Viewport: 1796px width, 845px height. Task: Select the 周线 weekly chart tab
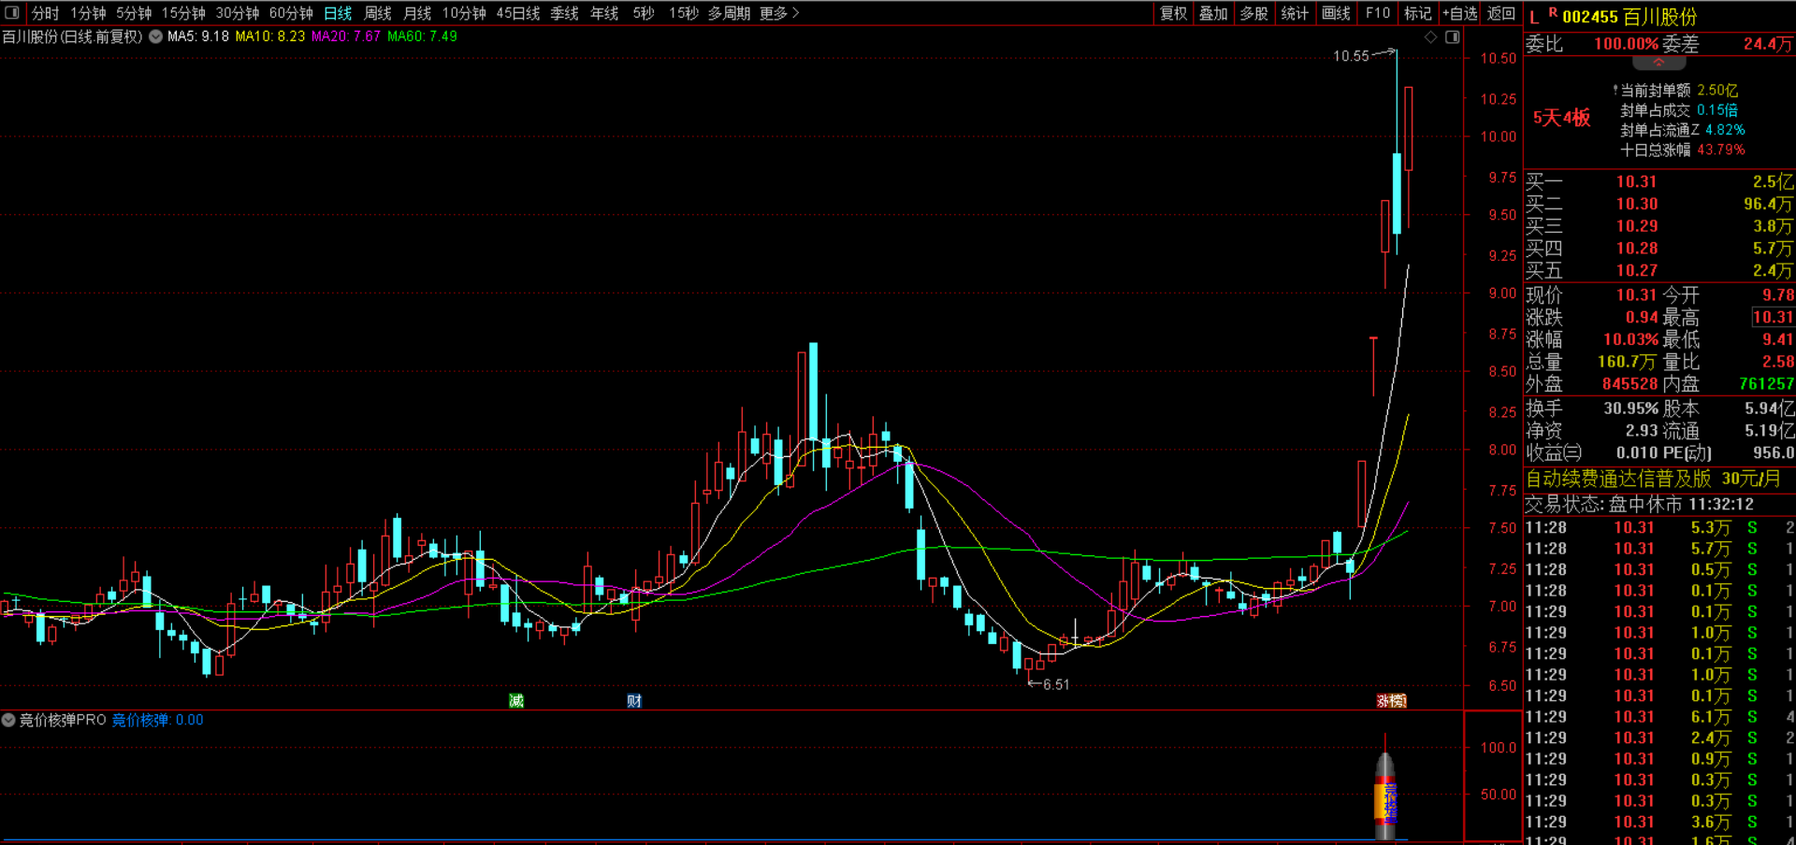tap(378, 13)
